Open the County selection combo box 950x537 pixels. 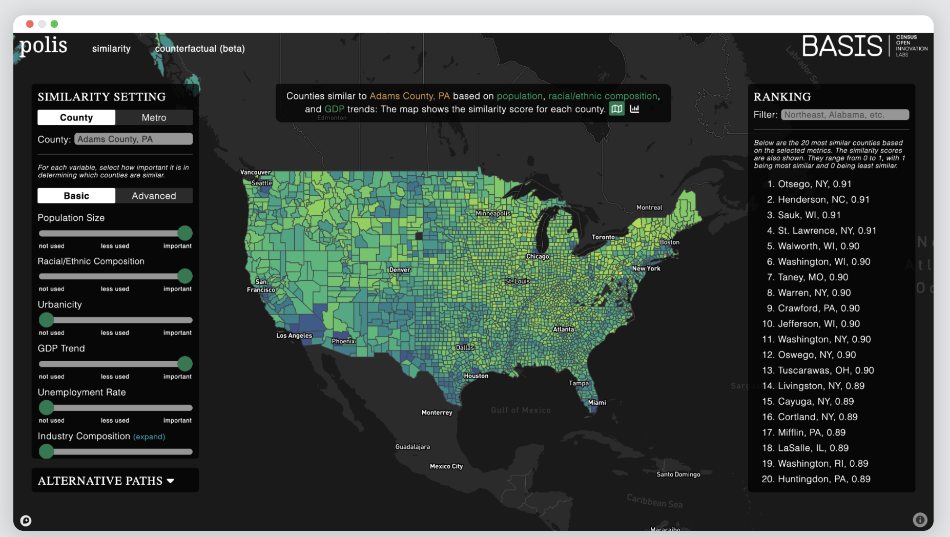(133, 139)
